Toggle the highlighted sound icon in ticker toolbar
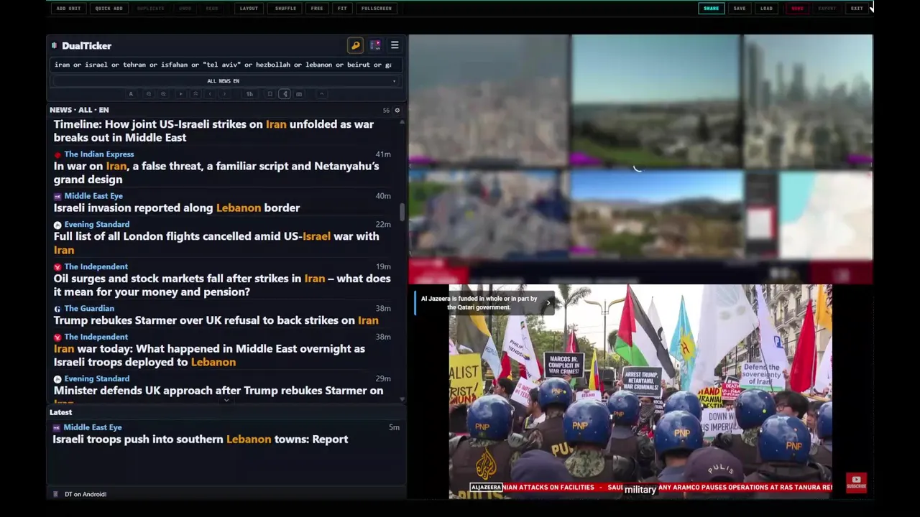This screenshot has height=517, width=920. (285, 94)
